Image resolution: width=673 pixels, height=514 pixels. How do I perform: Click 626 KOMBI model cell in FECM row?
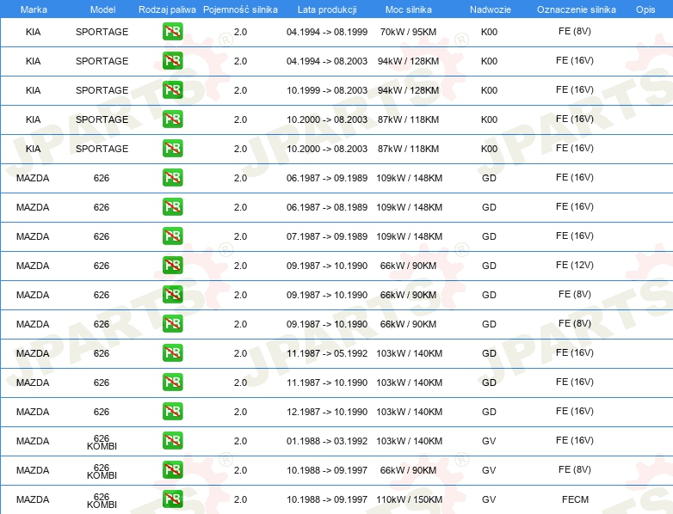(x=102, y=500)
